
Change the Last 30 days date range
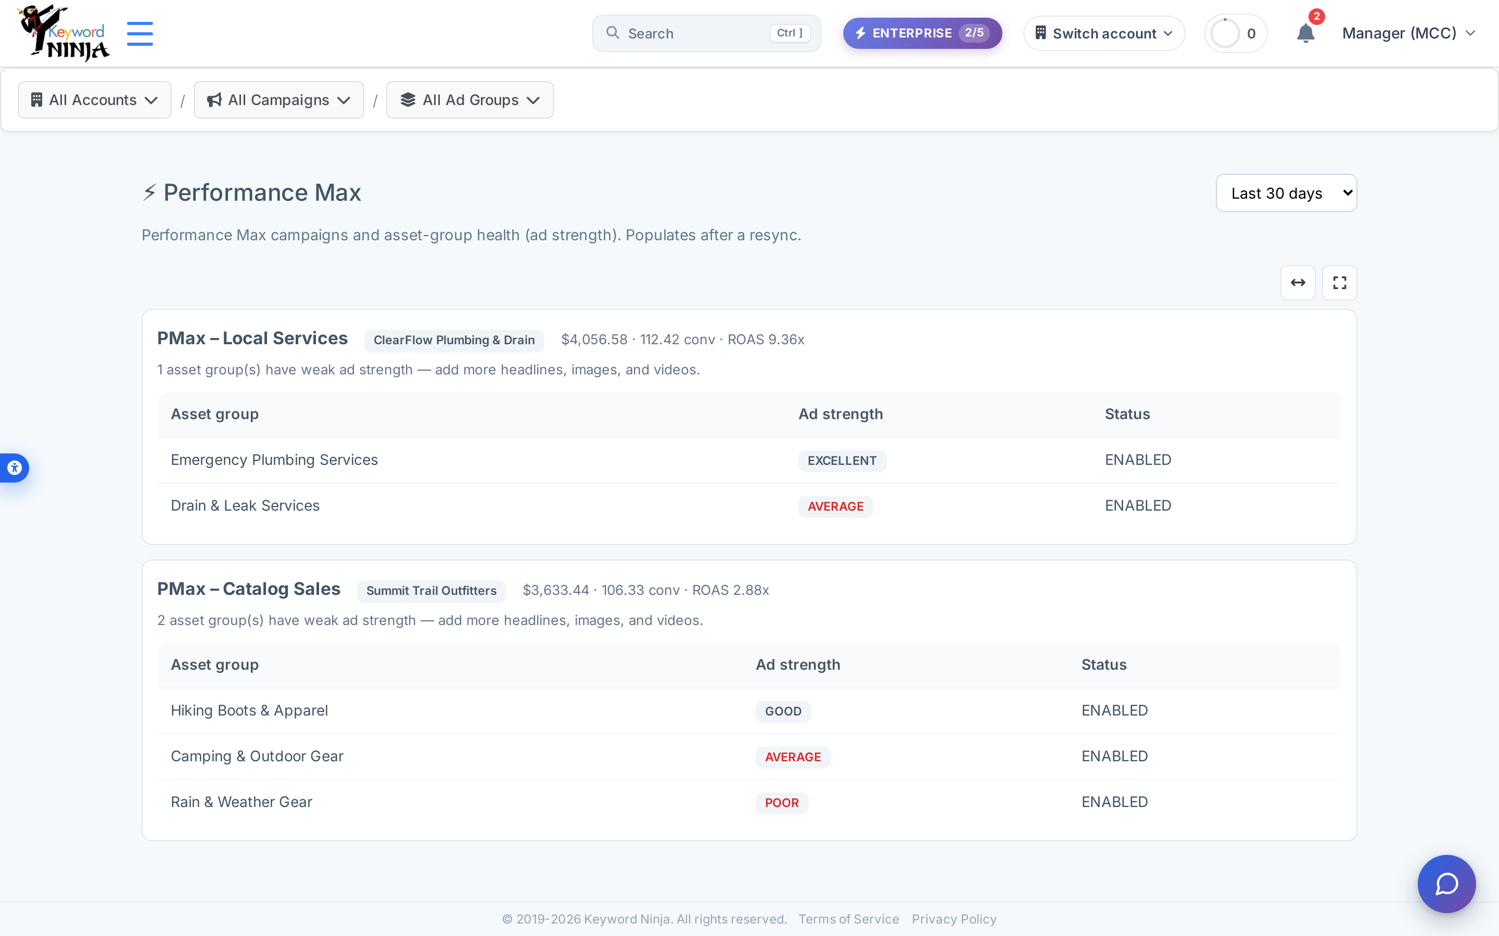pos(1286,193)
